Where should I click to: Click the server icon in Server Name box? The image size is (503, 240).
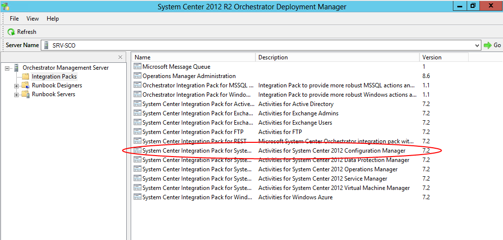pos(47,45)
